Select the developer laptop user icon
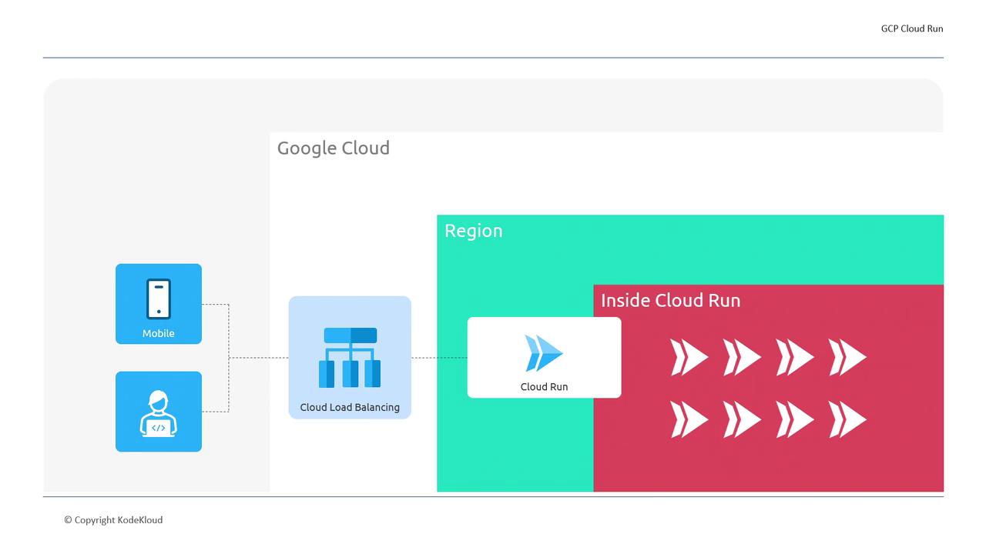The image size is (986, 554). [159, 413]
